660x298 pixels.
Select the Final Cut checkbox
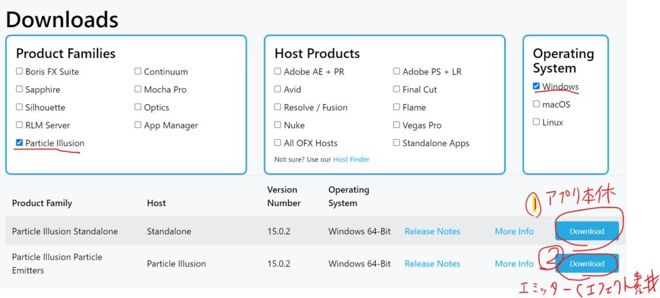coord(396,89)
